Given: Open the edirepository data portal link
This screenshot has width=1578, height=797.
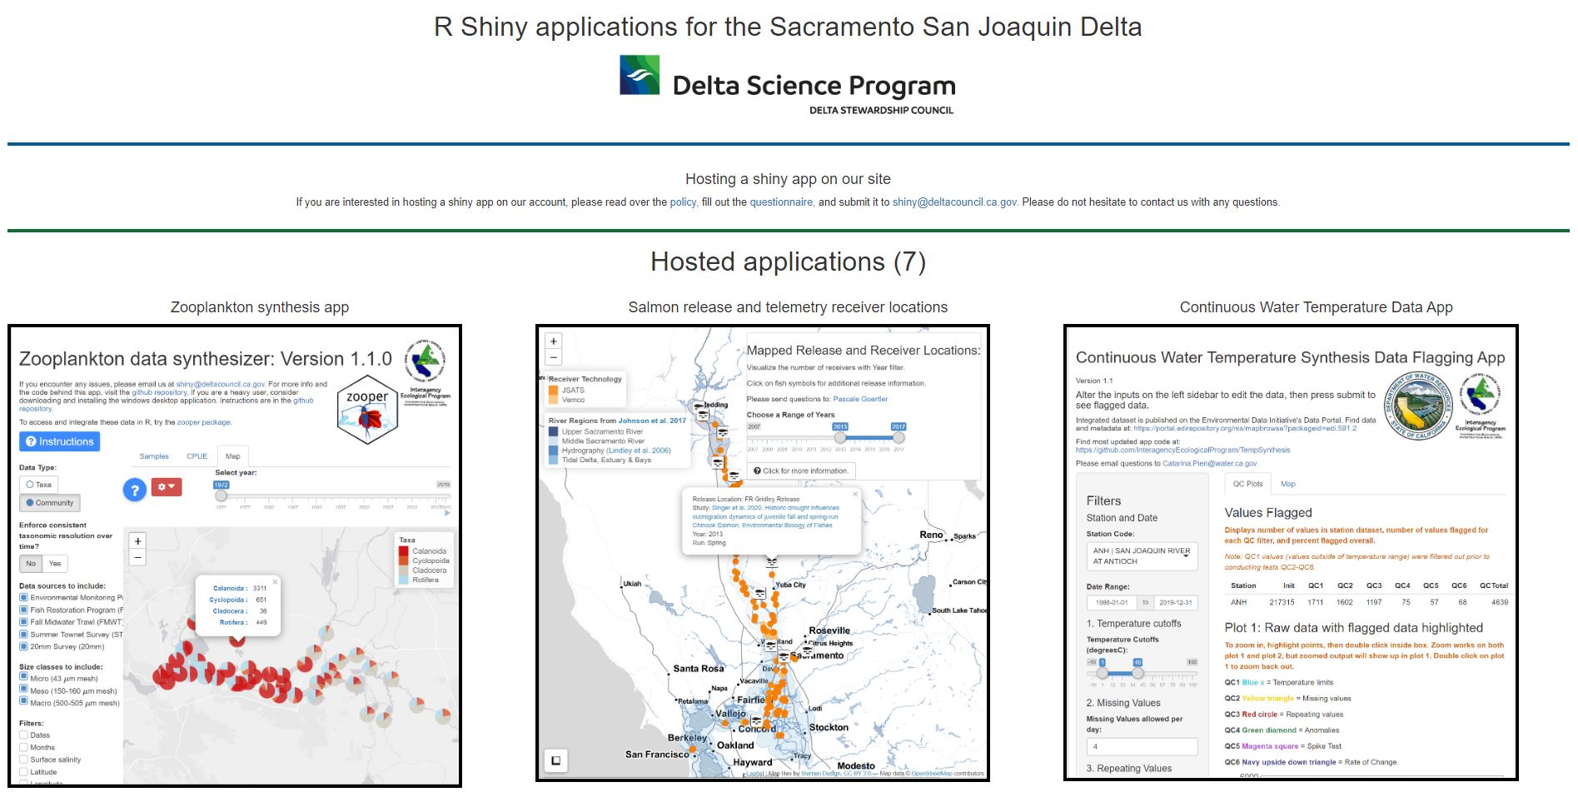Looking at the screenshot, I should (x=1245, y=429).
